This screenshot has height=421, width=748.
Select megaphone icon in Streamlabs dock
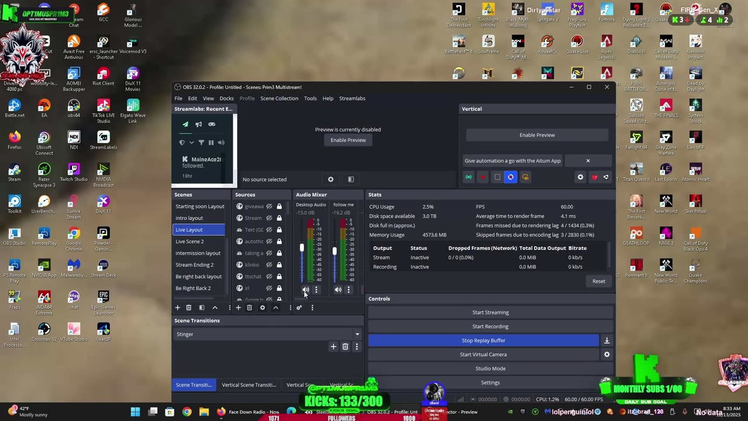coord(199,125)
